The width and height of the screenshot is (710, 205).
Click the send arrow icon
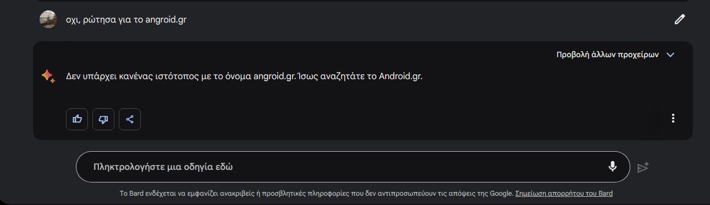[643, 167]
